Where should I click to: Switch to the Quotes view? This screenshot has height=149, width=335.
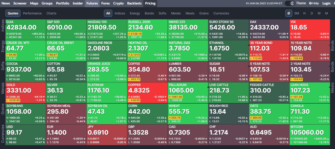coord(13,13)
